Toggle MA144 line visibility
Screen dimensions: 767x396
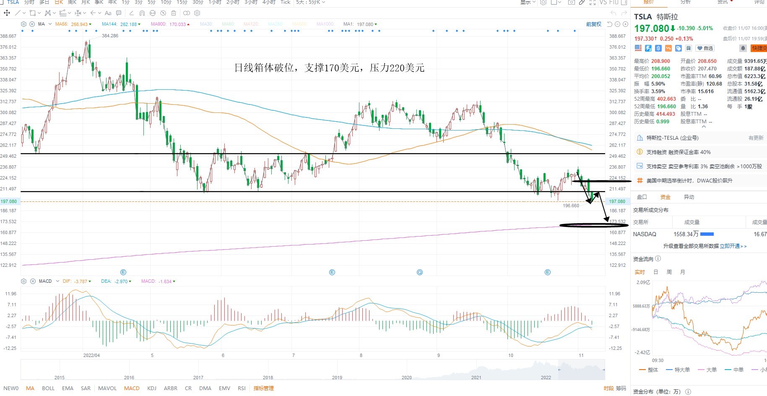(121, 24)
